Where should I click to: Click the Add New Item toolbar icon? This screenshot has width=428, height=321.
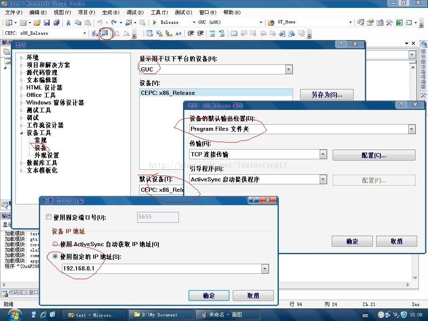click(x=23, y=23)
